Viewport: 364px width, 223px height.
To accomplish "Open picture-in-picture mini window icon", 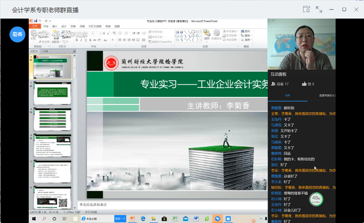I will coord(306,9).
